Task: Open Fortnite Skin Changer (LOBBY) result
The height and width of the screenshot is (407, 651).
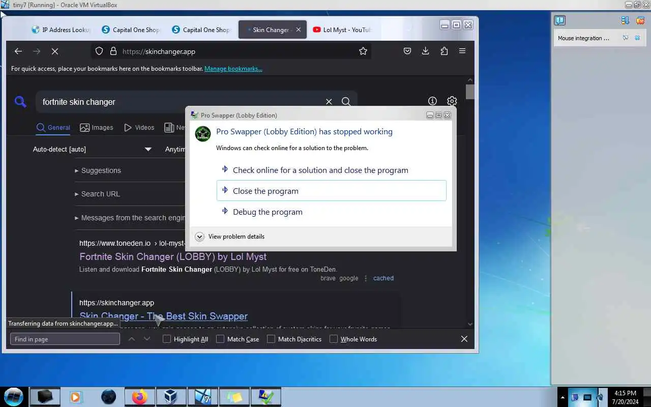Action: (173, 256)
